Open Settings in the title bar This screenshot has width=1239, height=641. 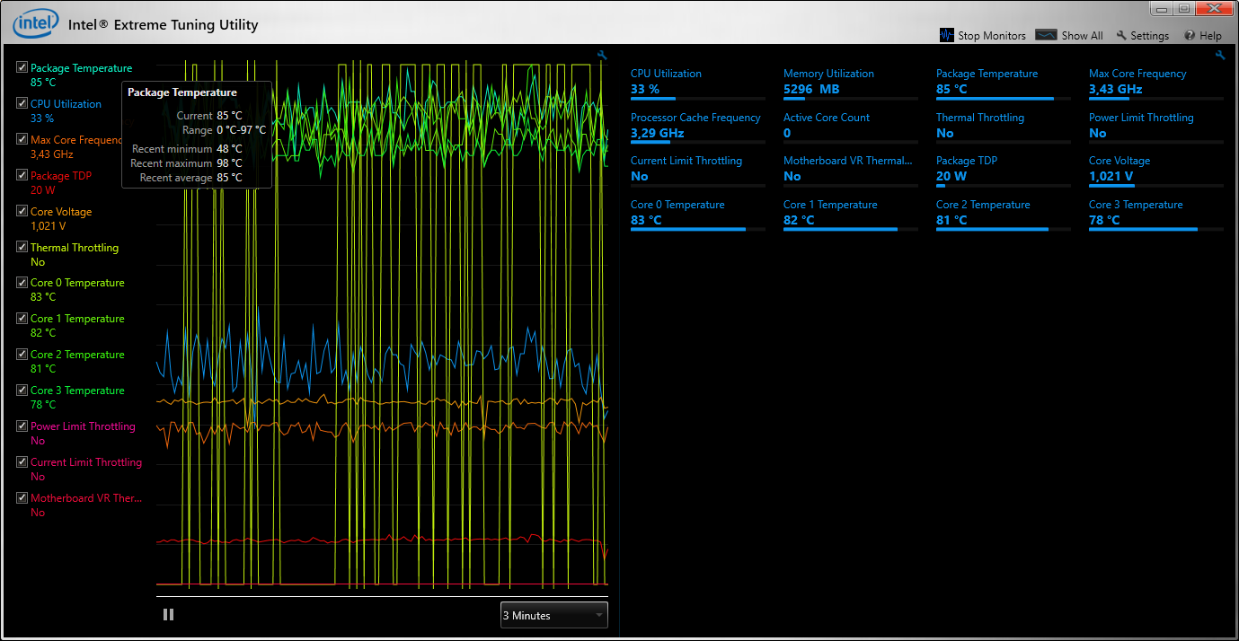[1143, 35]
